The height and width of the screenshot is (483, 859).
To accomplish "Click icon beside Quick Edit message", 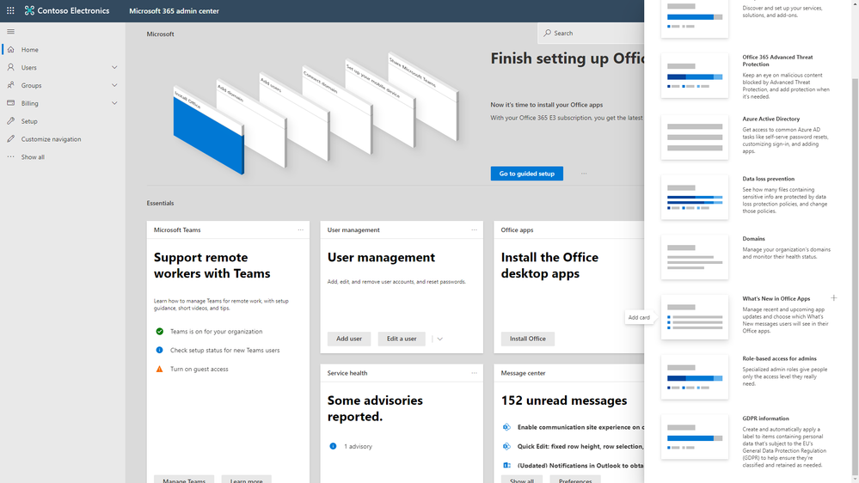I will (x=506, y=446).
